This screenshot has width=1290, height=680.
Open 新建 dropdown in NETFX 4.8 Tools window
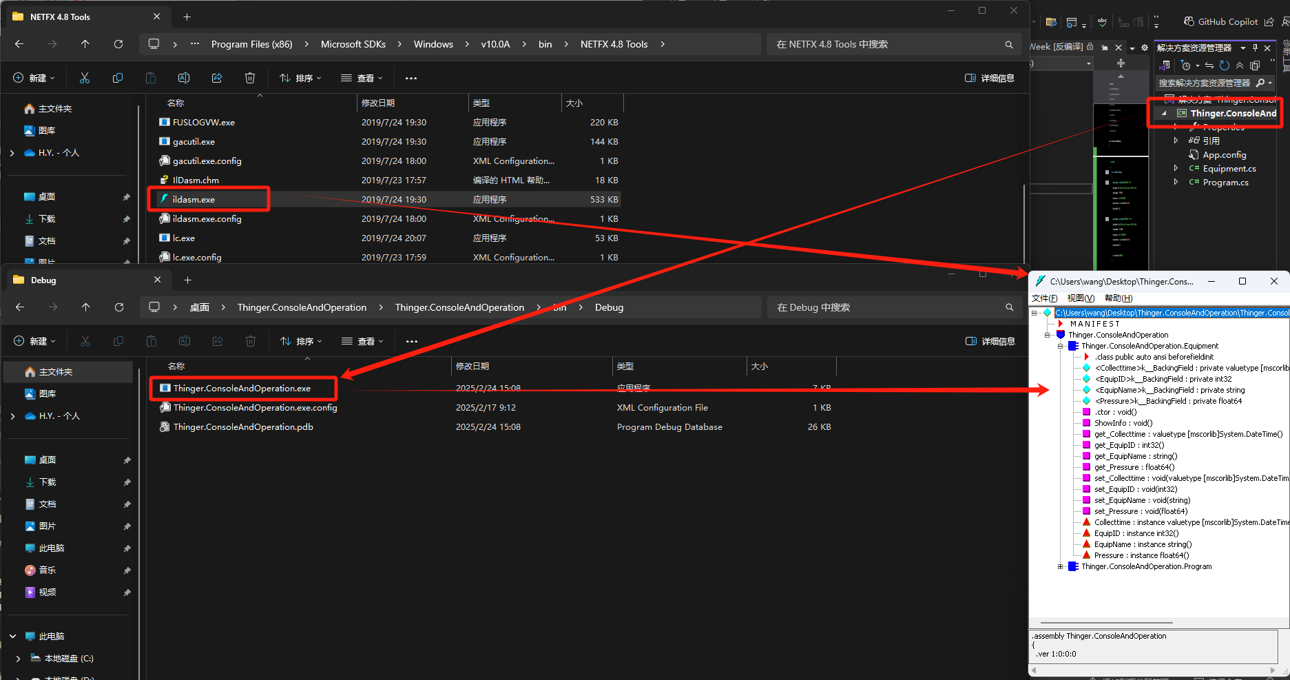coord(34,78)
